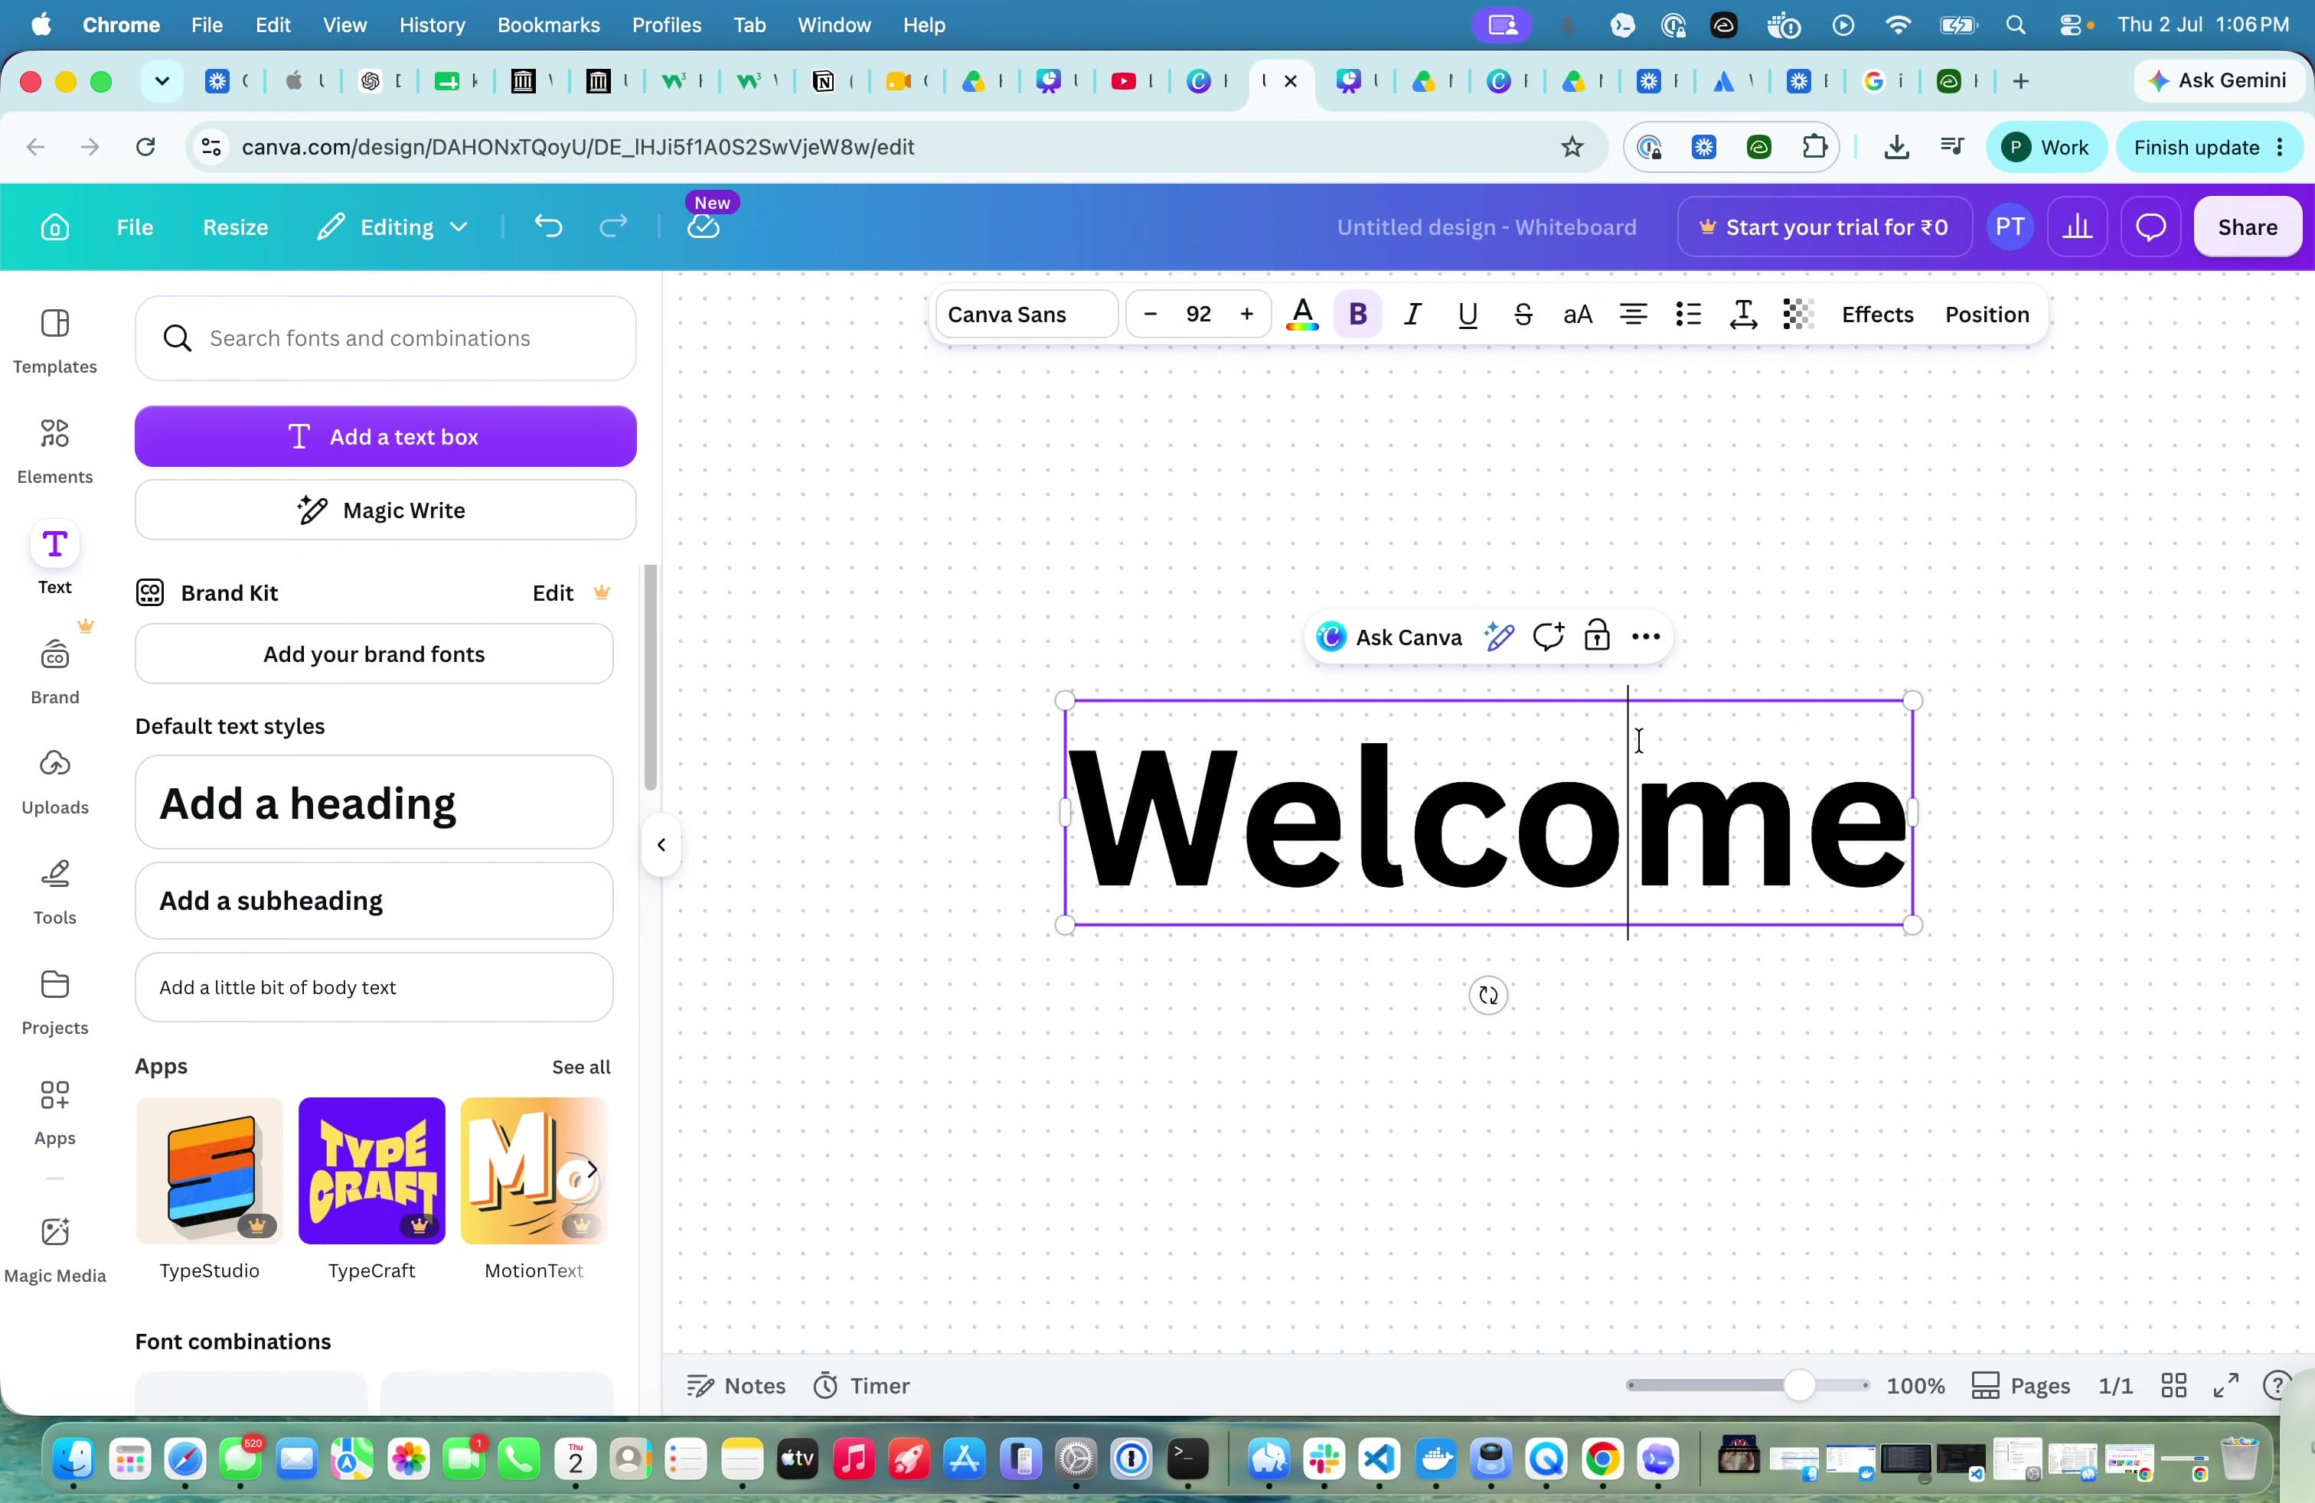Open the Resize option
2315x1503 pixels.
coord(235,227)
